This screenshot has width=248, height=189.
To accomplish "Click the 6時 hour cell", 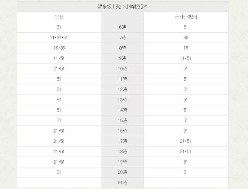I will click(x=123, y=27).
